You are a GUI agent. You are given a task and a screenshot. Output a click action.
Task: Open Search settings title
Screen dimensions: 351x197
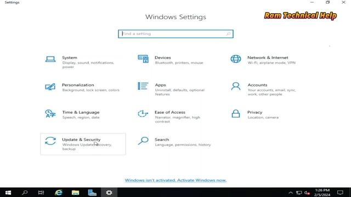[x=162, y=140]
